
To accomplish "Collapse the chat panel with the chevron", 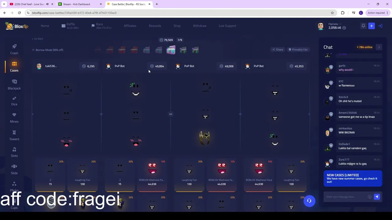I will click(379, 47).
